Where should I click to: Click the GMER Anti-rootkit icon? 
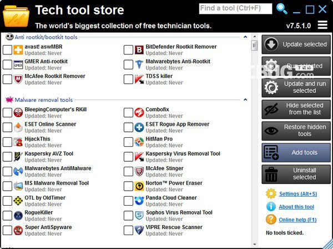[18, 64]
